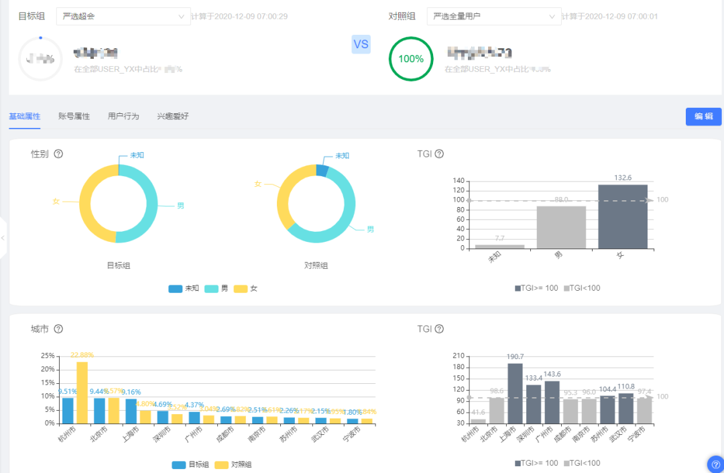Open the 对照组 dropdown showing 严选全量用户
724x473 pixels.
click(x=494, y=16)
